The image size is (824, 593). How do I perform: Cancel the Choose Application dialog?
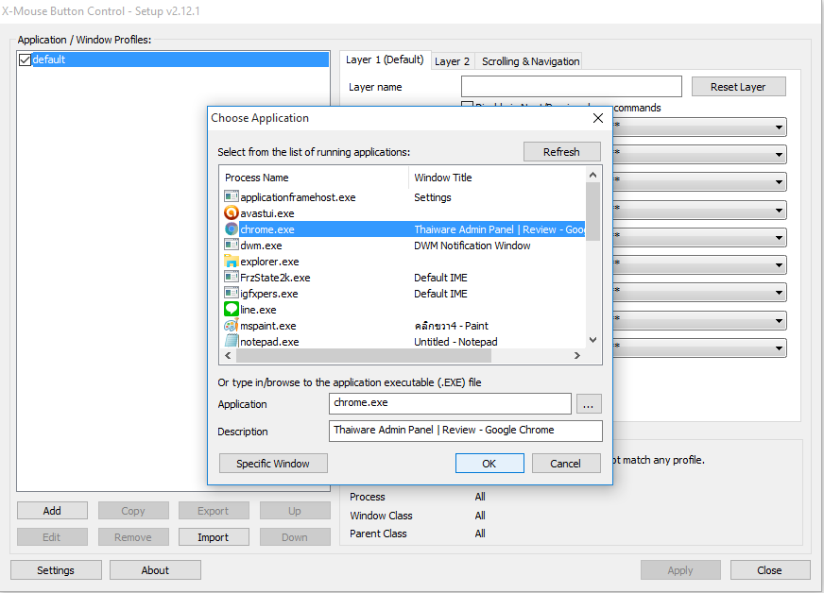point(565,464)
